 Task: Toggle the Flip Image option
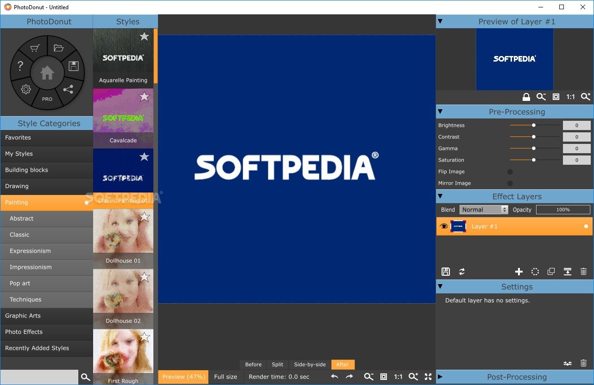510,172
